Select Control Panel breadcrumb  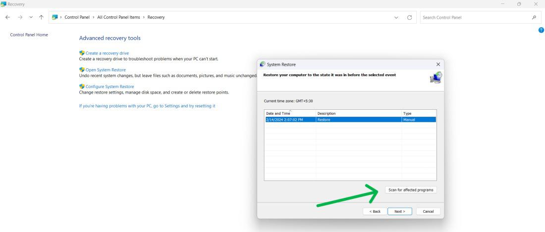(x=77, y=17)
